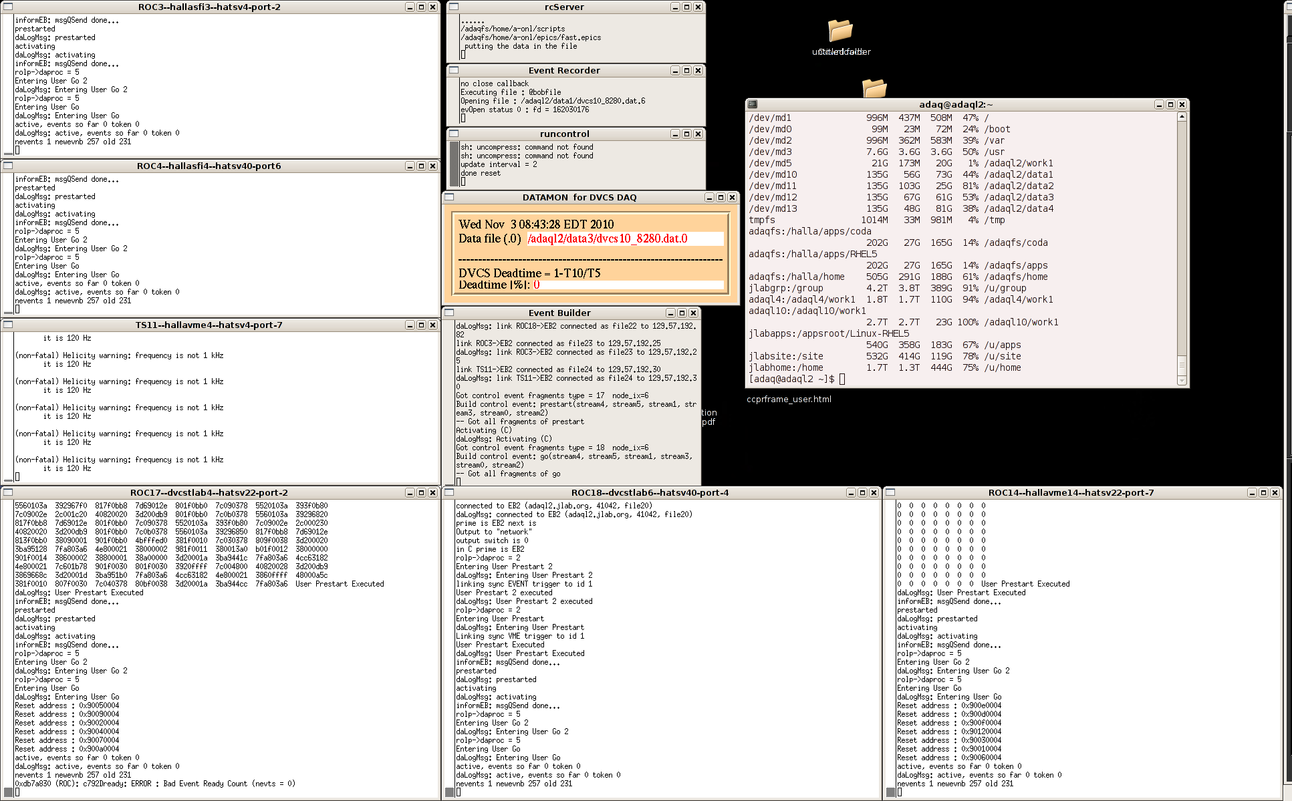The image size is (1292, 801).
Task: Minimize the DATAMON for DVCS DAQ window
Action: 709,197
